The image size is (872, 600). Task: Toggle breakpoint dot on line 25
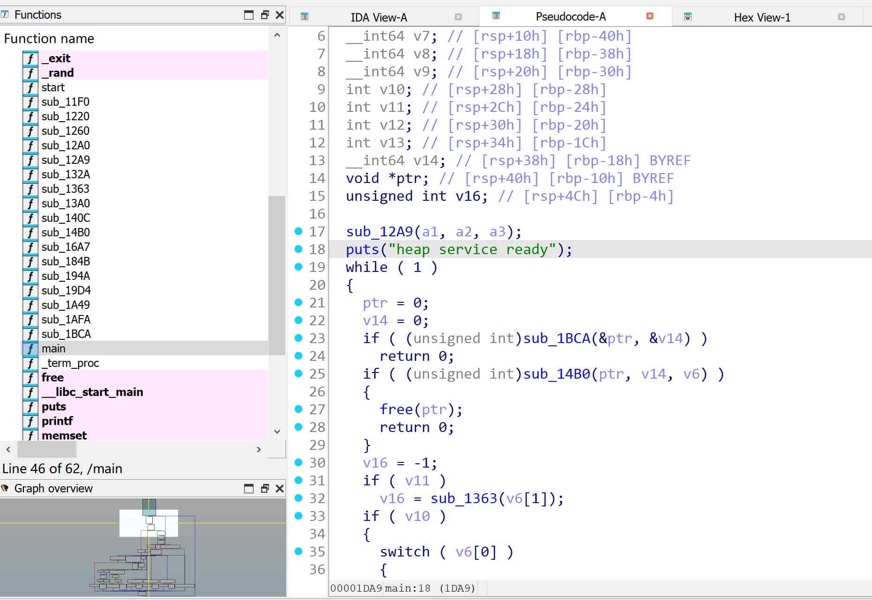(x=298, y=373)
